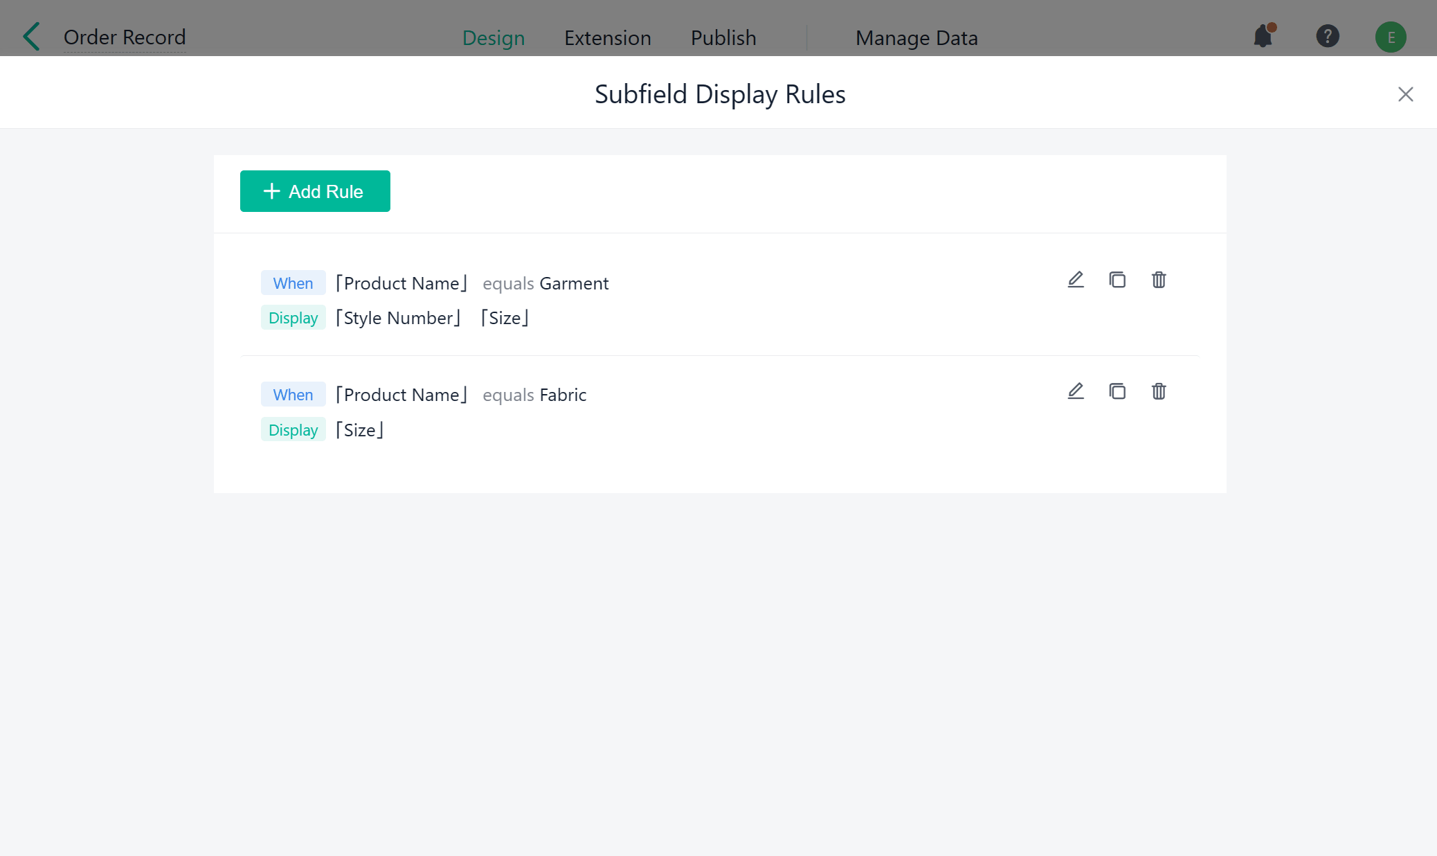Open the Manage Data section
Viewport: 1437px width, 856px height.
[916, 38]
